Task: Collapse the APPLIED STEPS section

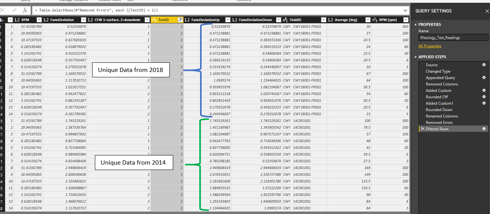Action: [416, 57]
